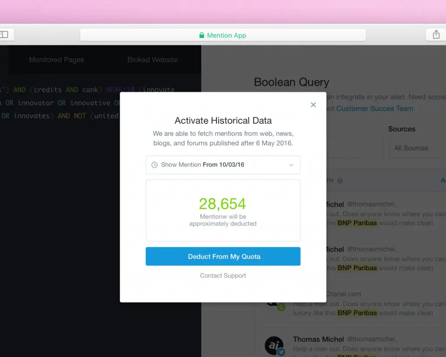Switch to the Bloked Website tab
446x357 pixels.
click(152, 60)
